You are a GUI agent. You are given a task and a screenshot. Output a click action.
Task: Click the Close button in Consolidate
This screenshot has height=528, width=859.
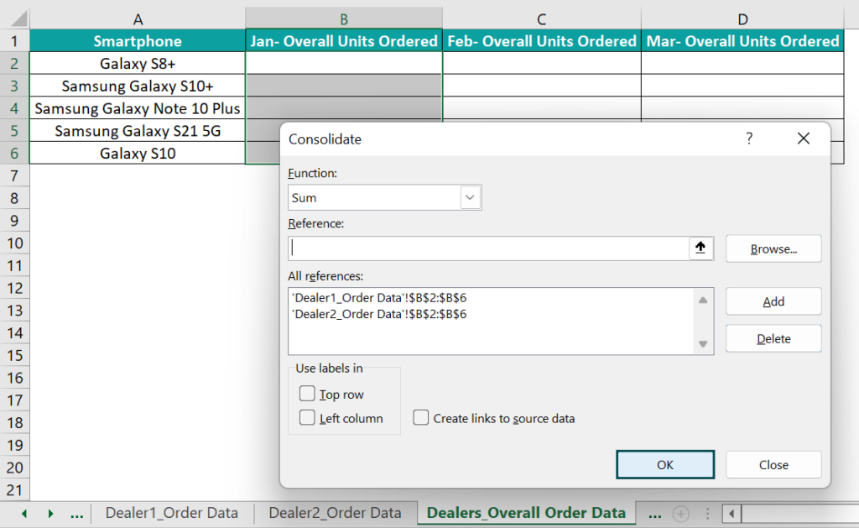[x=773, y=464]
